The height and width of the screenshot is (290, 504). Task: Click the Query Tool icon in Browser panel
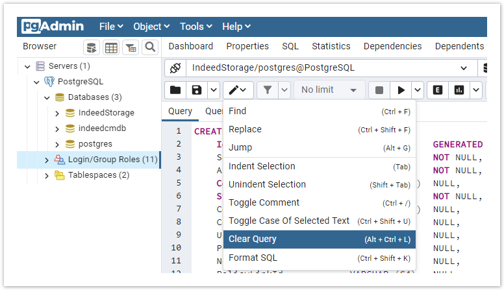click(92, 47)
